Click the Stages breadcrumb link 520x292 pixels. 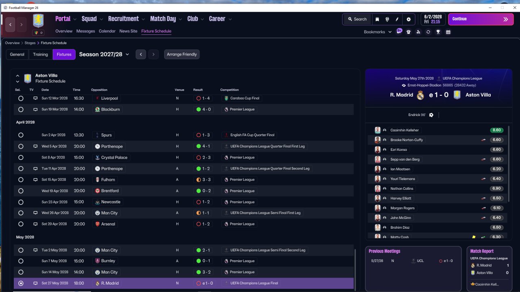[x=30, y=43]
